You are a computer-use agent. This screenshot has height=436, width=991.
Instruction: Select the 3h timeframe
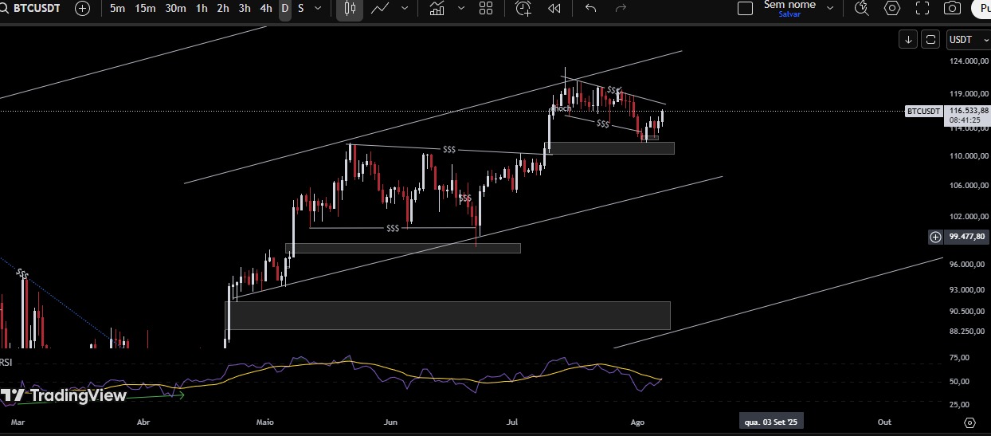coord(245,9)
